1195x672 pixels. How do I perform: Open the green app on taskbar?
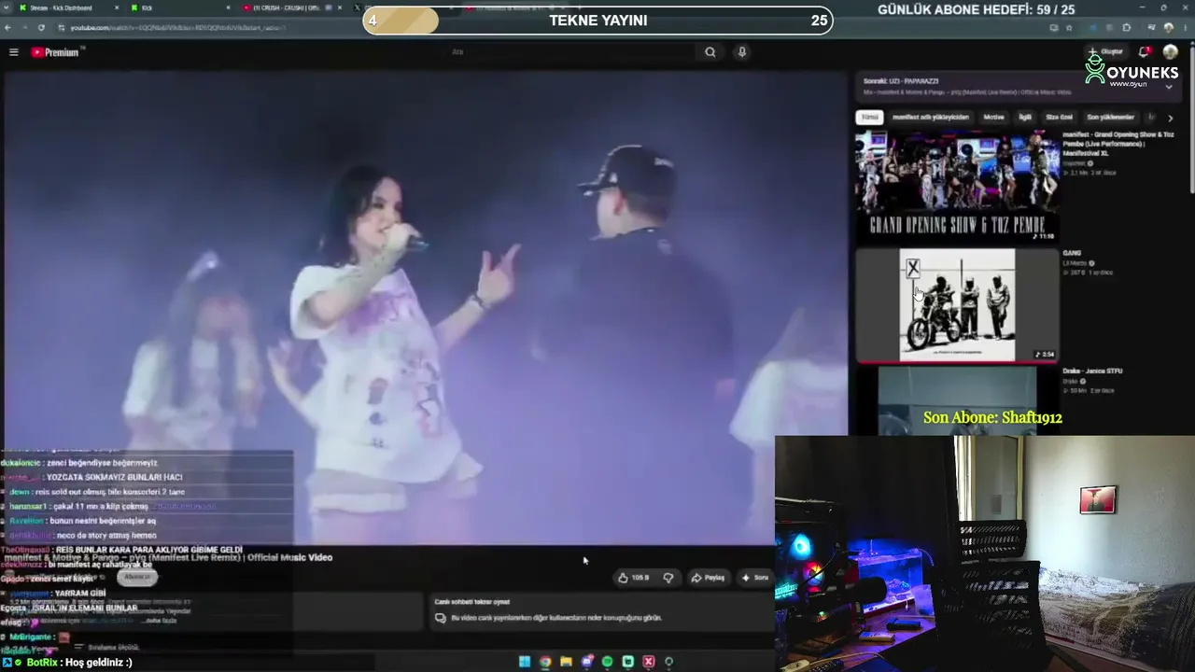coord(627,662)
